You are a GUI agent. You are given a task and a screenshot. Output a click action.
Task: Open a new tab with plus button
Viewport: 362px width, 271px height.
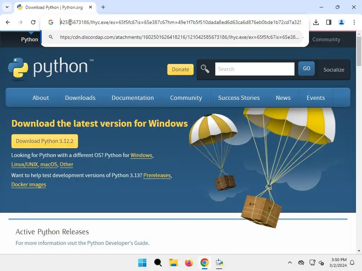click(x=103, y=7)
